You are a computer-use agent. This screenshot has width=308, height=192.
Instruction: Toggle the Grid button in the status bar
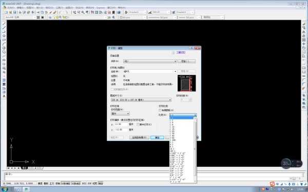tap(46, 184)
